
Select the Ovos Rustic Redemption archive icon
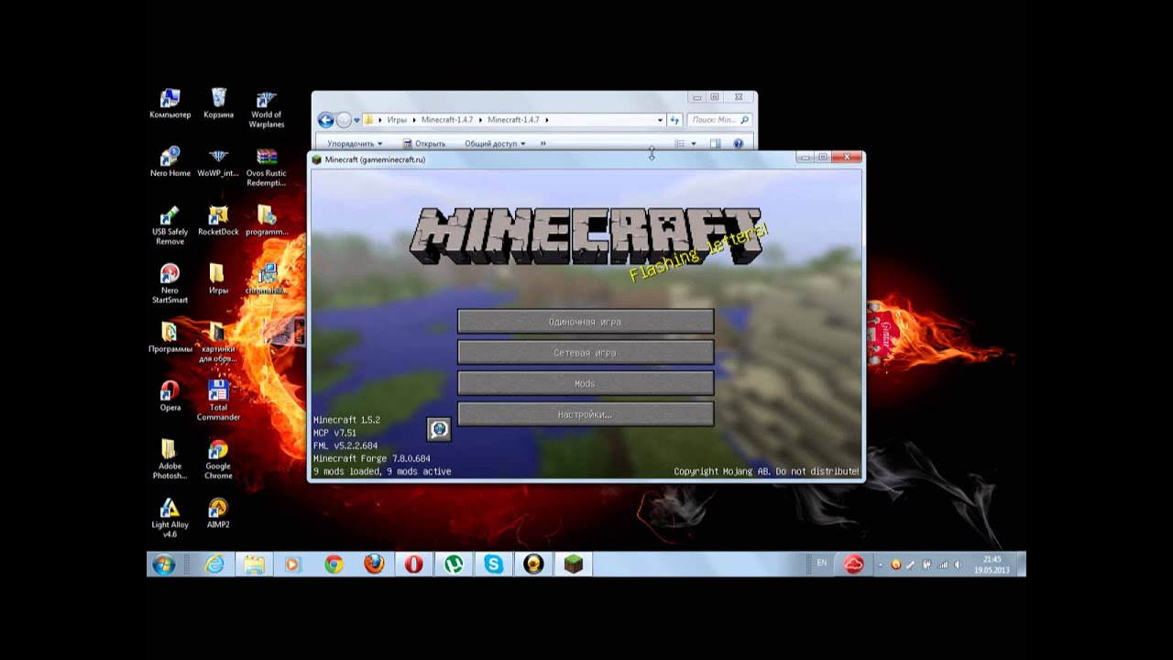pos(267,167)
